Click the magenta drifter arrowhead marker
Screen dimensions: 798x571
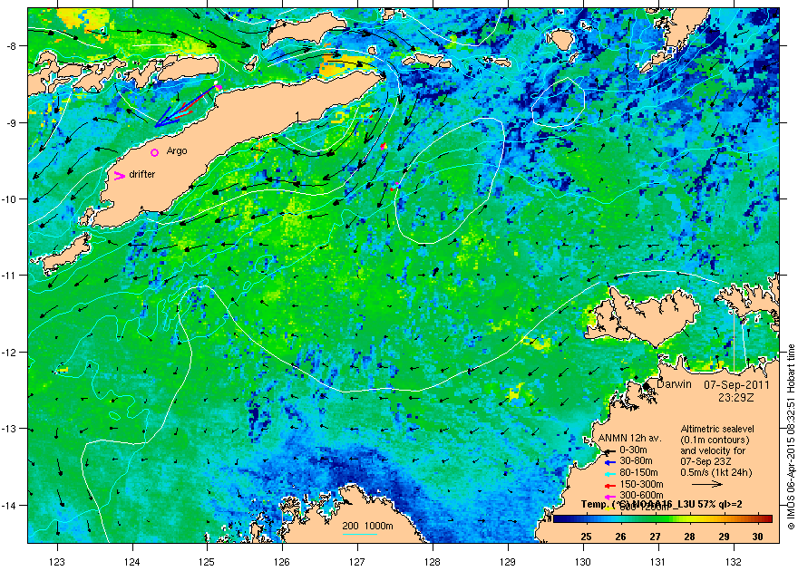click(120, 176)
